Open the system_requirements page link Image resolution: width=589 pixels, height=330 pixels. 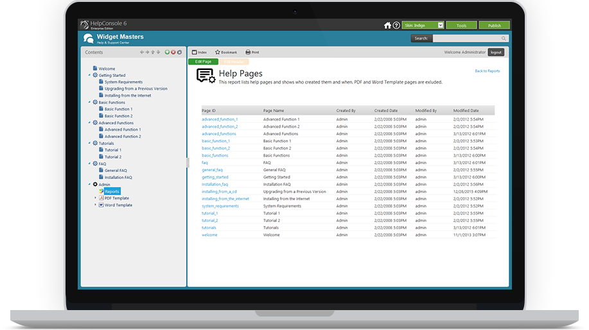point(220,206)
